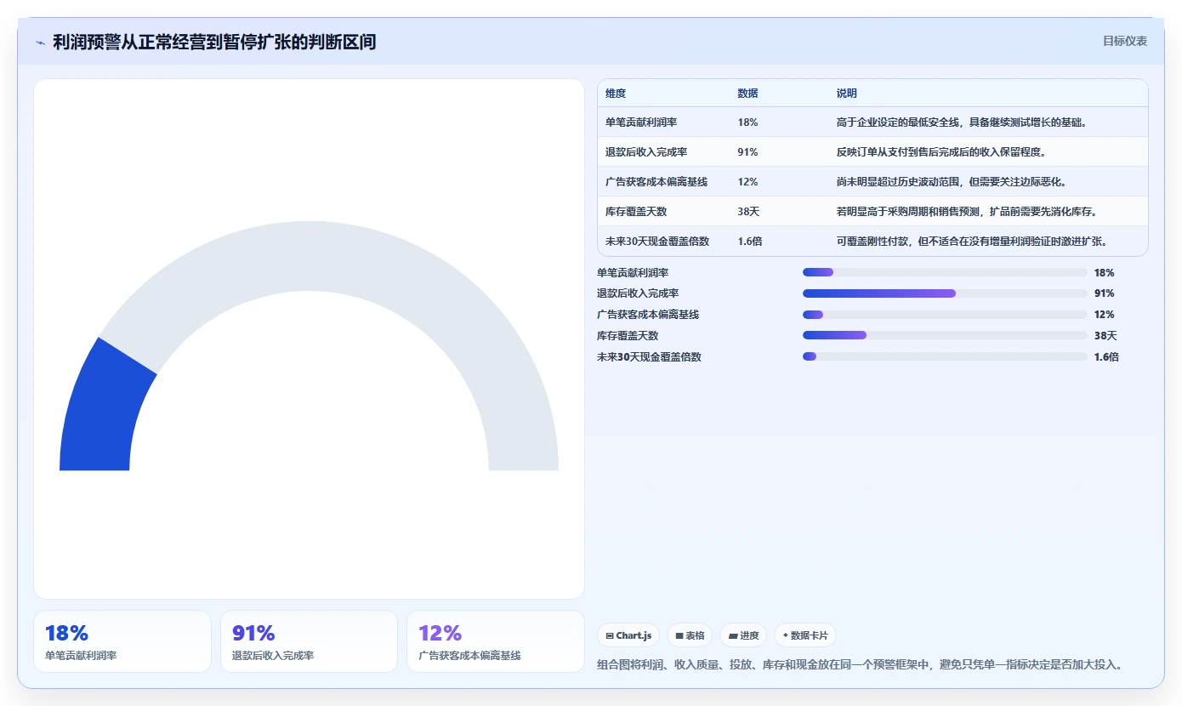Click the 目标仪表 label in the header
Image resolution: width=1182 pixels, height=706 pixels.
tap(1125, 41)
